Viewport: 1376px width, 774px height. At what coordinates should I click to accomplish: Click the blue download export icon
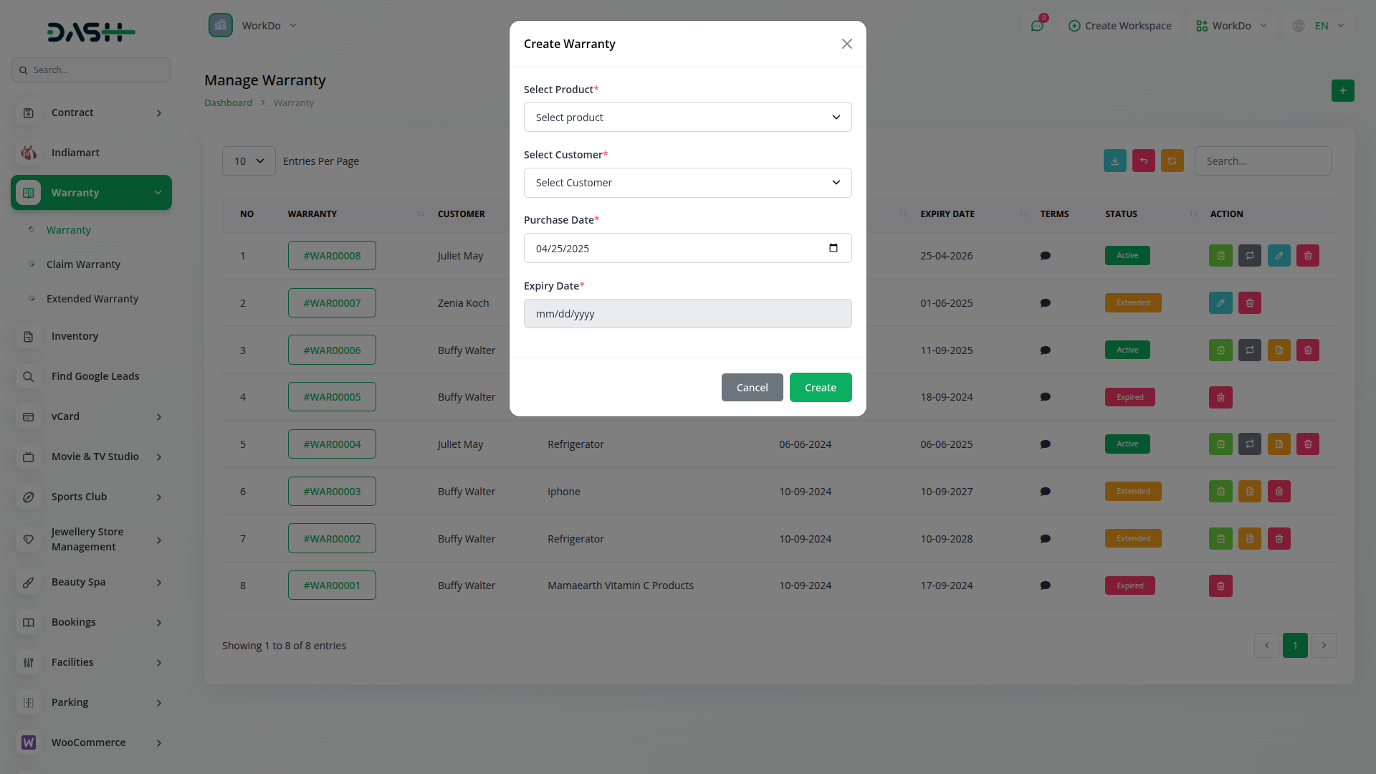[x=1114, y=161]
